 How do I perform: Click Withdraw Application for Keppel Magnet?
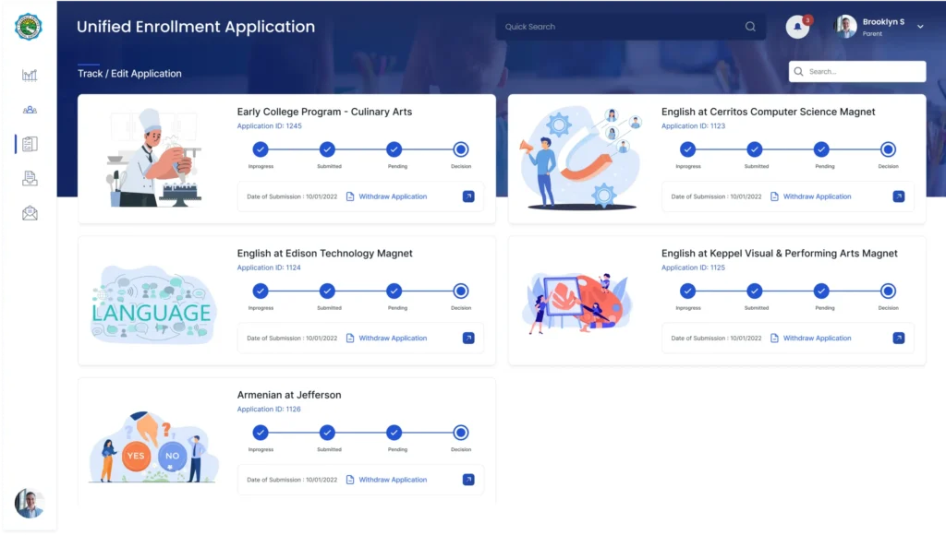click(x=817, y=339)
